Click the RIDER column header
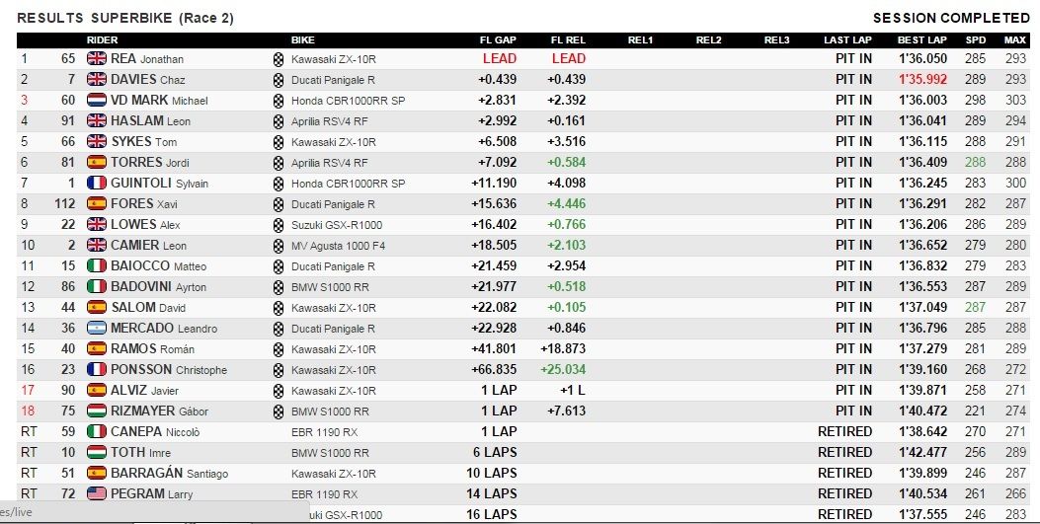This screenshot has width=1040, height=524. click(102, 39)
